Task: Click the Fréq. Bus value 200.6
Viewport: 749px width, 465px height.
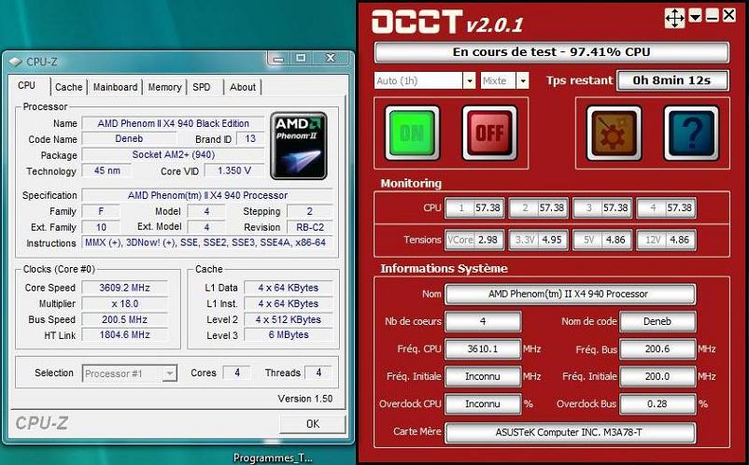Action: tap(657, 349)
